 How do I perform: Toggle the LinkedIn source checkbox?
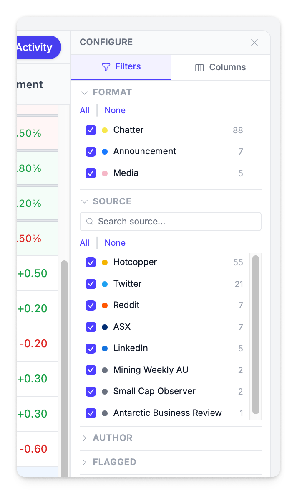coord(91,349)
